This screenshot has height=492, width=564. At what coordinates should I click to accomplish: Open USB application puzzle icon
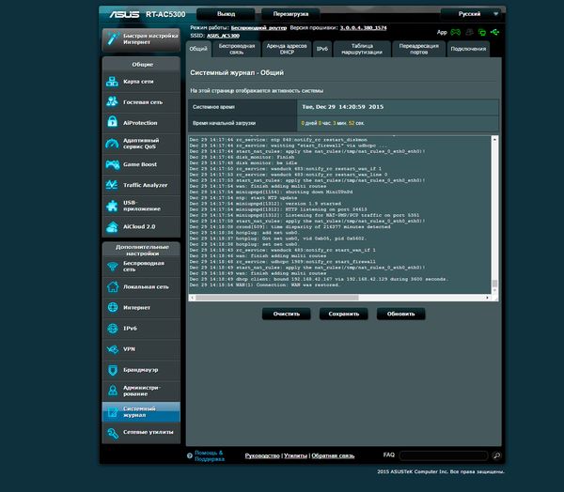[x=112, y=206]
